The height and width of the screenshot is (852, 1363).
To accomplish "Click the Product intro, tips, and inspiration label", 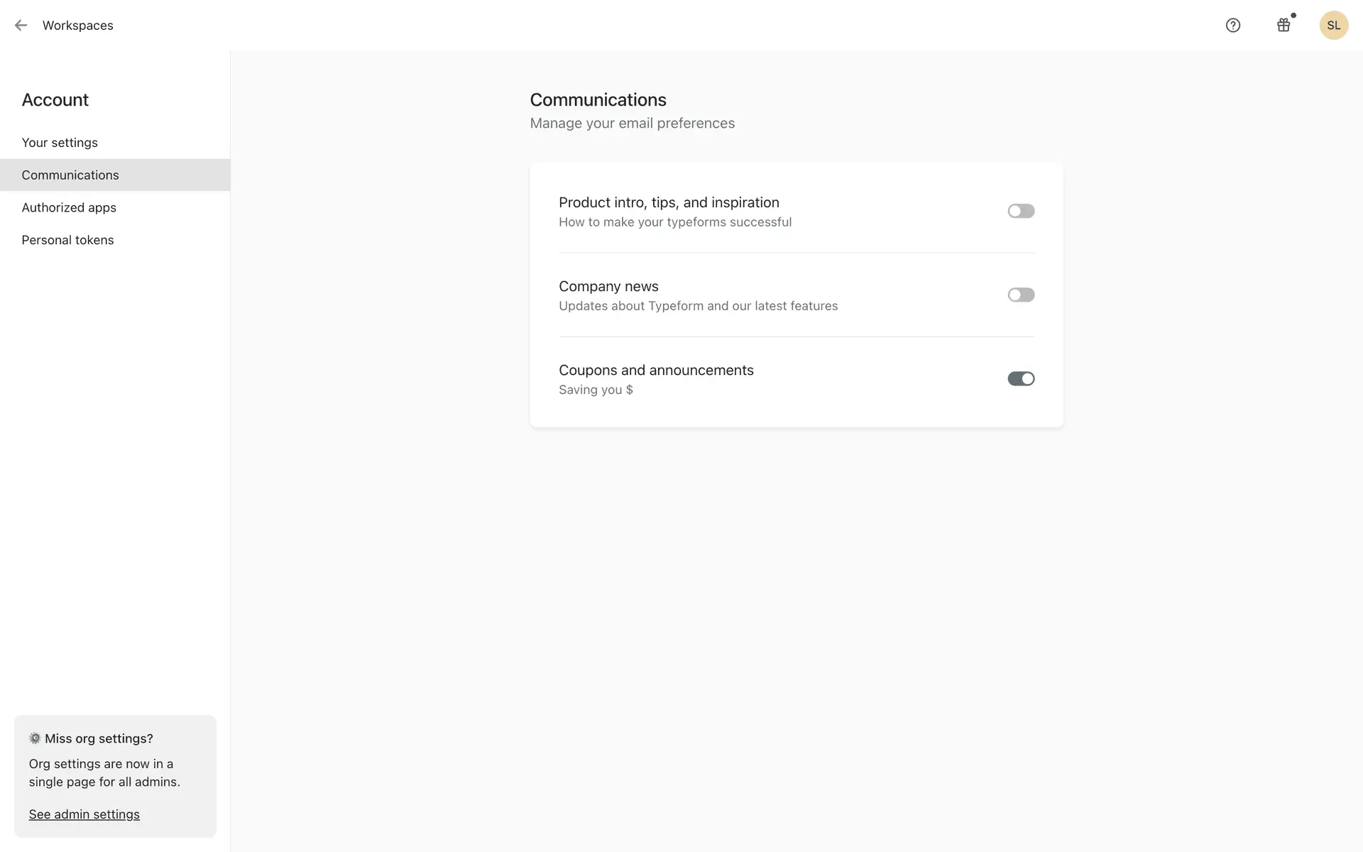I will coord(669,202).
